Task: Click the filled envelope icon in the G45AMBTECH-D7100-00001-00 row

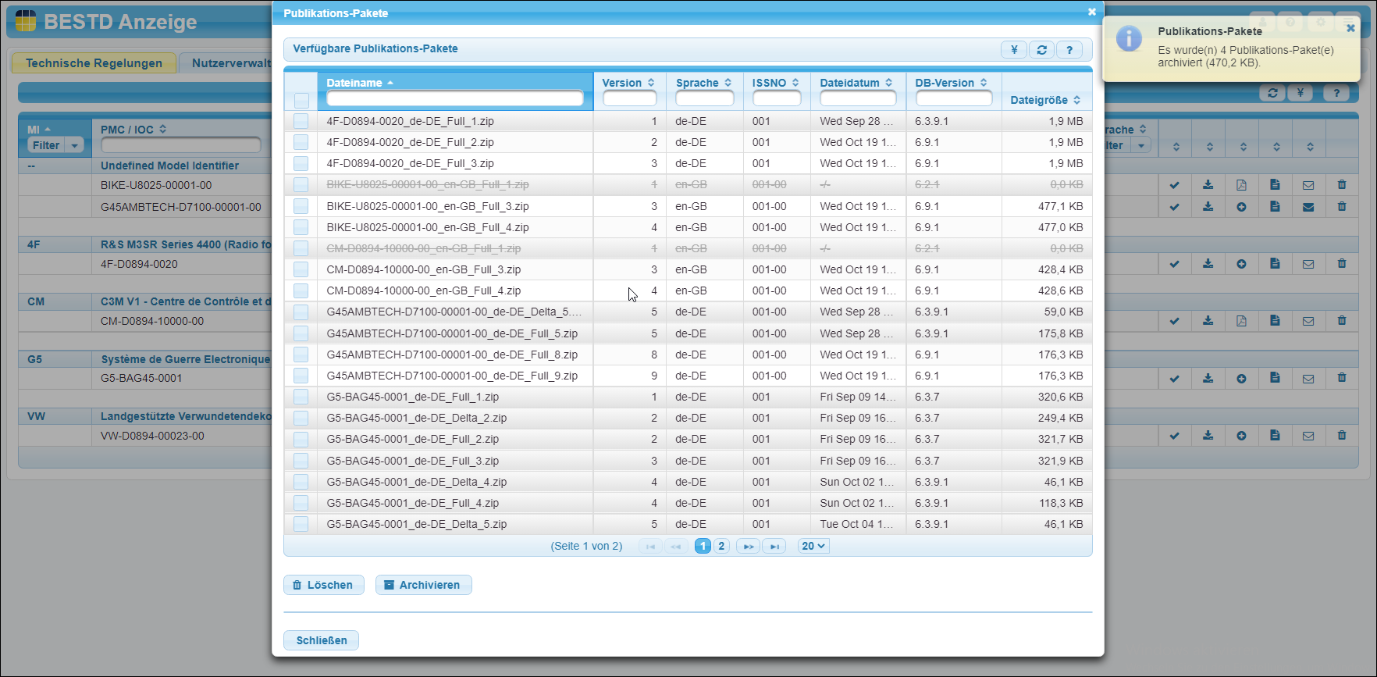Action: 1308,207
